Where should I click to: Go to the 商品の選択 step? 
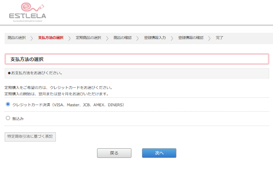pos(16,38)
